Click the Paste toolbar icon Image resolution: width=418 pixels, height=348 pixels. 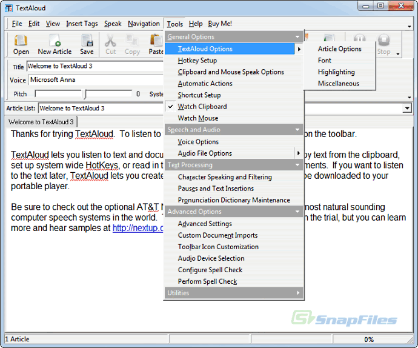click(x=156, y=45)
